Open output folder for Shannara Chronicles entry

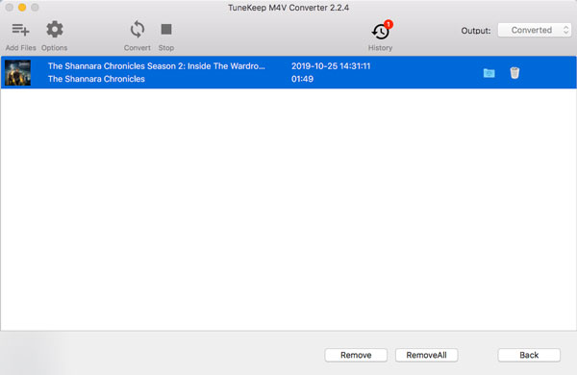(489, 73)
